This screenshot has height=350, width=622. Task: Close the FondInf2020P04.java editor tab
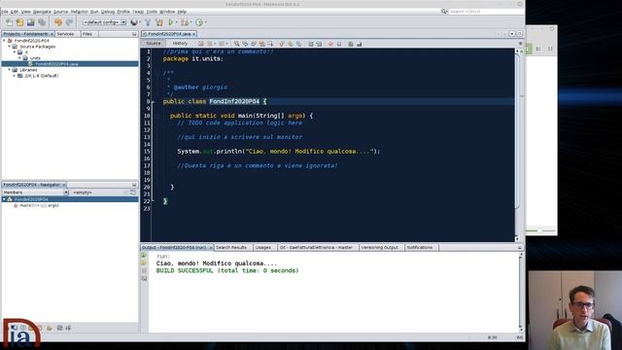pos(194,34)
